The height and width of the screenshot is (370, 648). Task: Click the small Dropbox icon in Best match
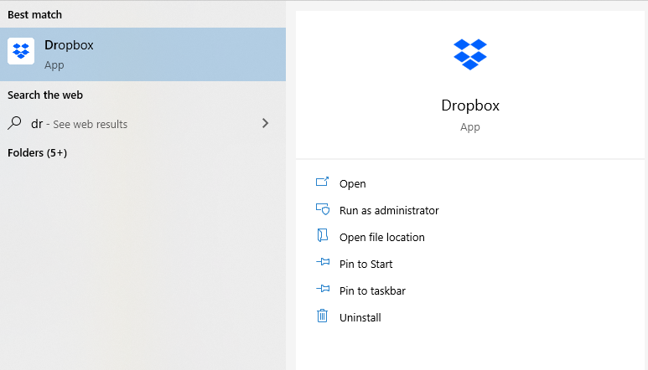click(x=21, y=51)
